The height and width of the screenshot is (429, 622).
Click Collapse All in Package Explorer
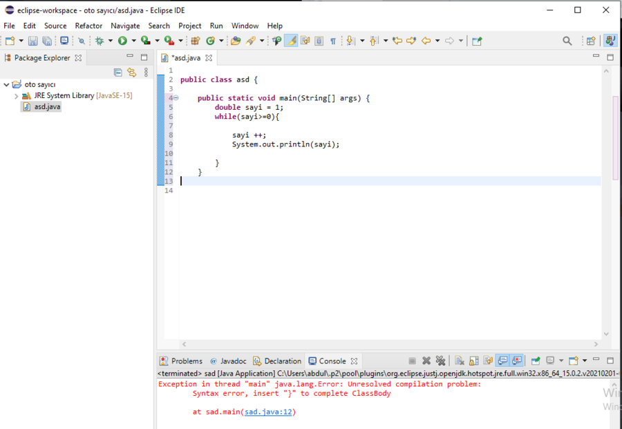point(117,72)
